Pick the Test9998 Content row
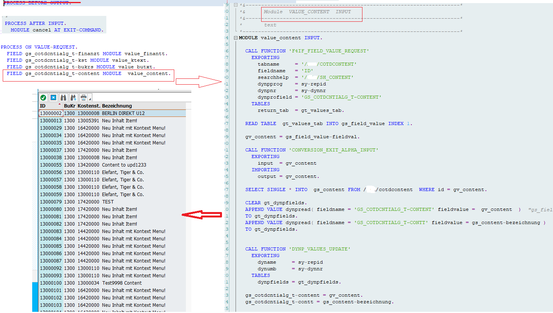553x313 pixels. point(121,283)
